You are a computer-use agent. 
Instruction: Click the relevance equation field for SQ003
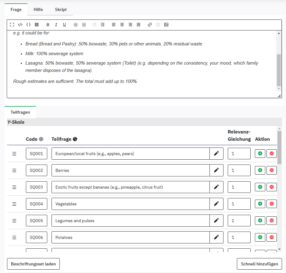pyautogui.click(x=239, y=187)
